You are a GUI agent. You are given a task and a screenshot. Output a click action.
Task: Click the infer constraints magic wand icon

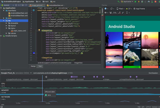tap(123, 13)
